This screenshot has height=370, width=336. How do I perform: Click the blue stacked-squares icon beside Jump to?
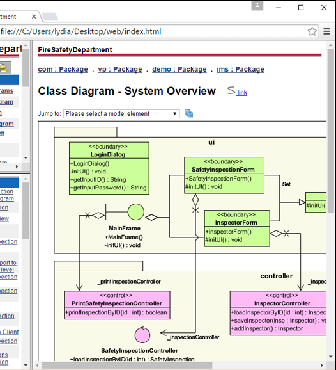pyautogui.click(x=188, y=113)
